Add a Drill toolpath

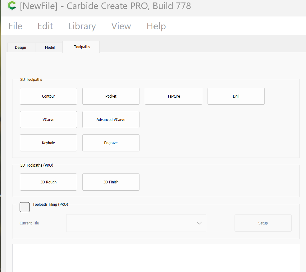pos(236,96)
